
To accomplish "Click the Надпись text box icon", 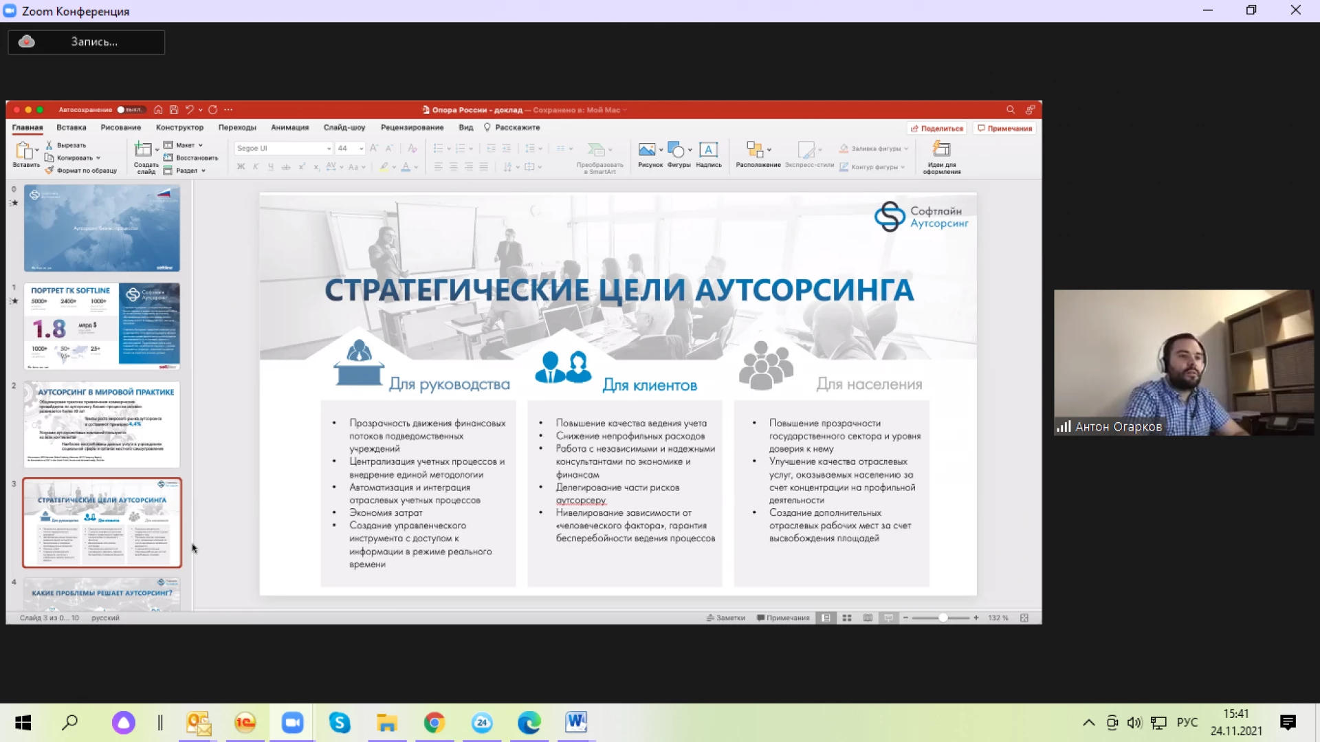I will click(708, 149).
